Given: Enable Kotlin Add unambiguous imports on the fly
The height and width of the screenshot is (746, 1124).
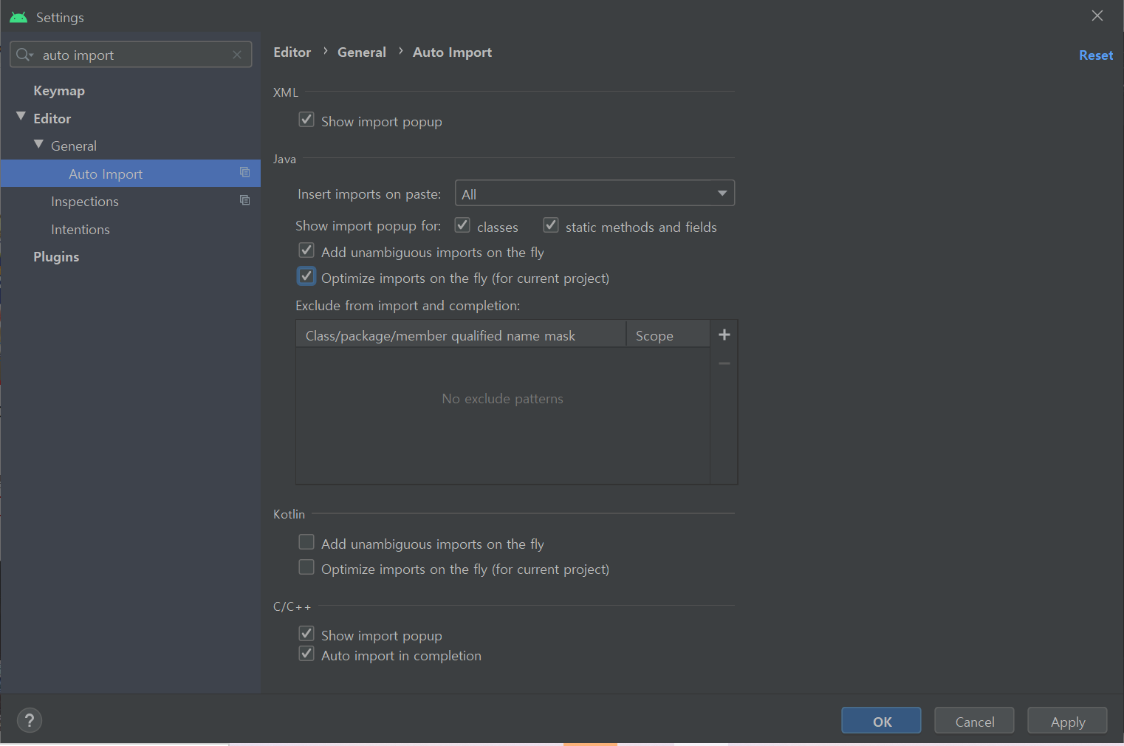Looking at the screenshot, I should (306, 543).
